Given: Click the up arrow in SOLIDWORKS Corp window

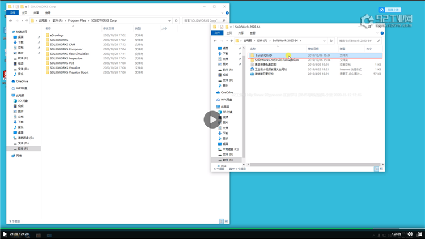Looking at the screenshot, I should (x=27, y=20).
